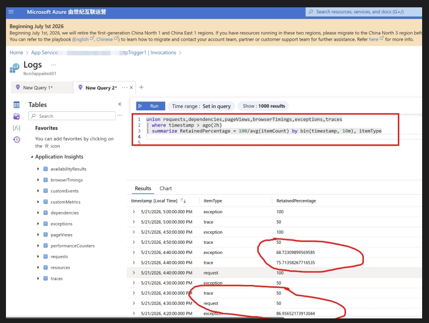
Task: Click the customMetrics table icon
Action: tap(46, 202)
